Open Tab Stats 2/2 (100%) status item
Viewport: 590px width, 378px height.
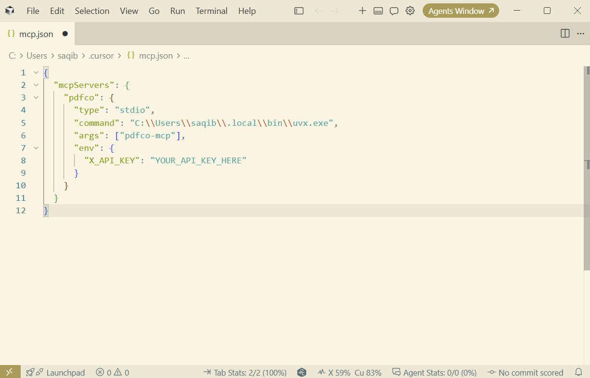245,372
